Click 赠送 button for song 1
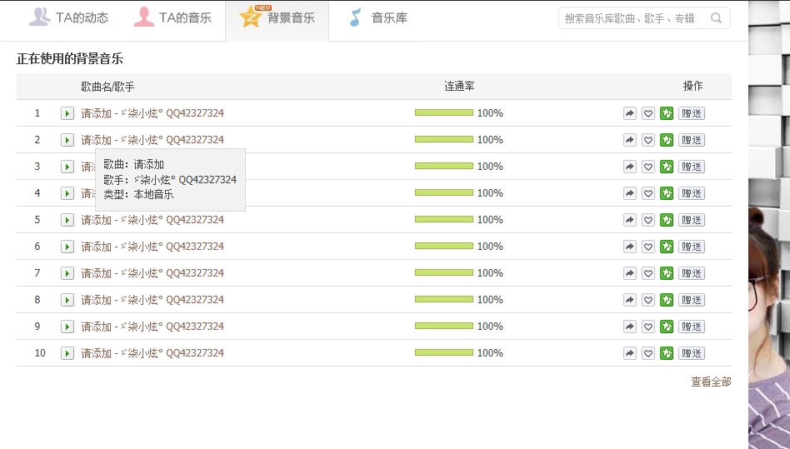The width and height of the screenshot is (790, 449). [692, 113]
